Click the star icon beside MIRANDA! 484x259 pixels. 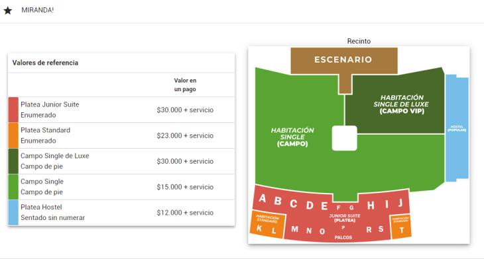tap(8, 11)
